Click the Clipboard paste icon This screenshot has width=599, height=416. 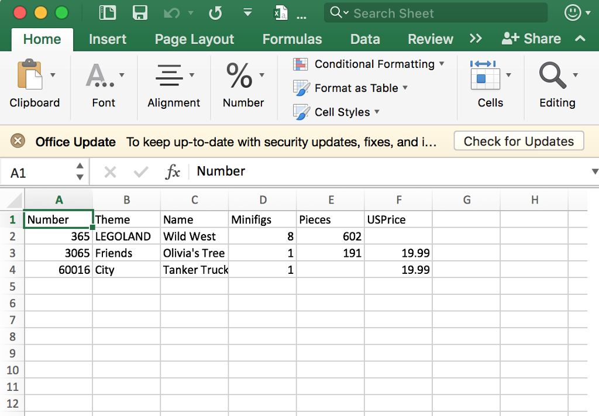(30, 74)
